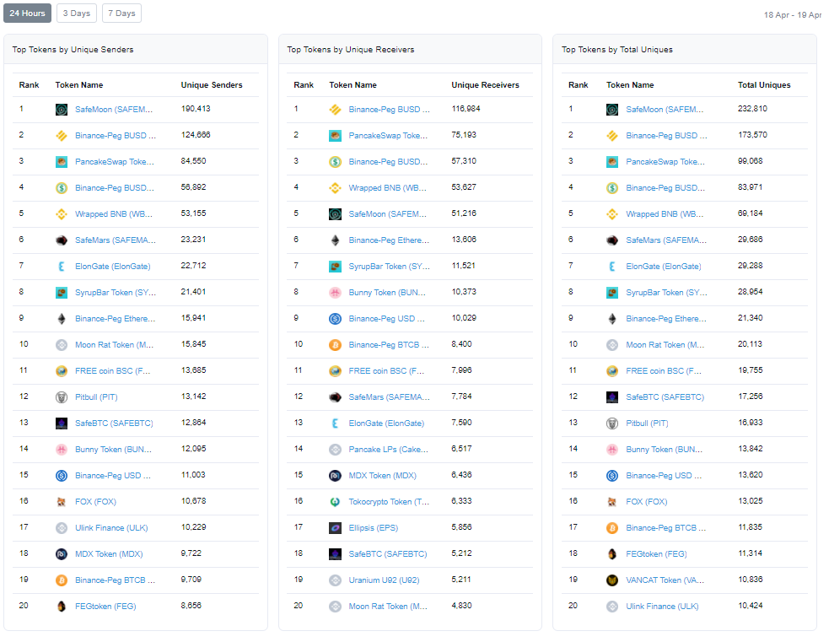Click the Unique Senders column header
829x642 pixels.
pos(212,85)
